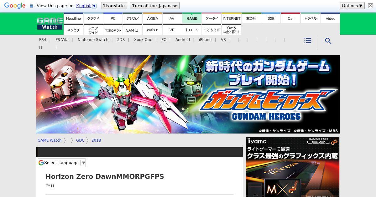Open the こどもとIT tab
376x197 pixels.
click(211, 30)
